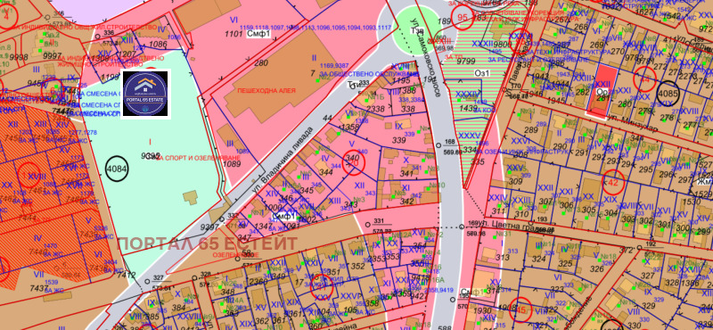
Task: Select the black circle numbered 4085
Action: 668,94
